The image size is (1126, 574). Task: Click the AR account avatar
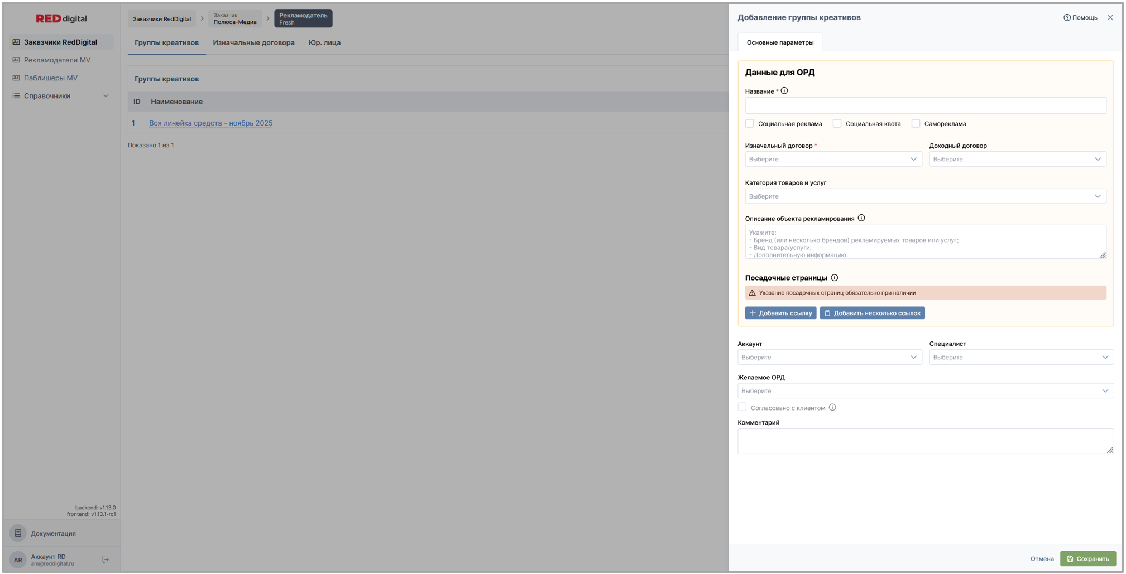click(18, 559)
